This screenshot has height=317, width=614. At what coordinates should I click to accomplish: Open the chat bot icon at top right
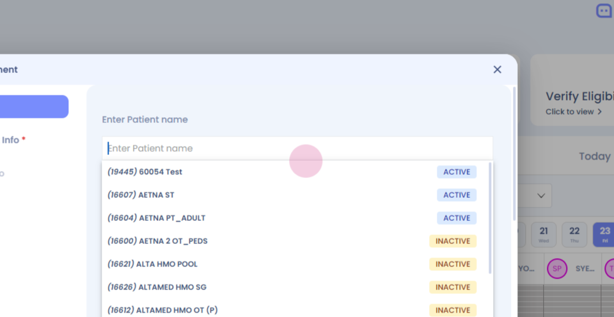click(x=605, y=11)
